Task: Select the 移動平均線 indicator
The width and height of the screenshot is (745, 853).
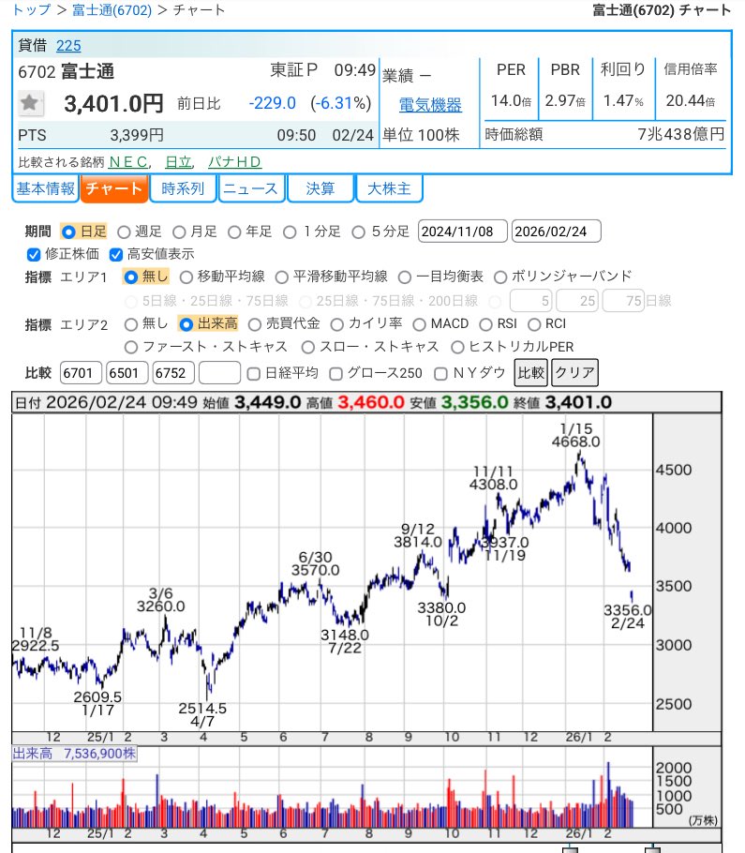Action: point(186,277)
